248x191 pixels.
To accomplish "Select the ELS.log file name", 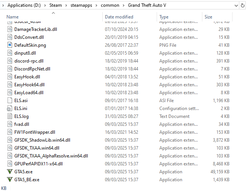I will click(22, 116).
